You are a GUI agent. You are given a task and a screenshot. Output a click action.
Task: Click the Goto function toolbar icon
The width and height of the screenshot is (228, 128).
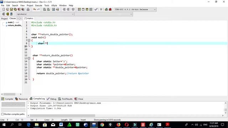click(53, 10)
